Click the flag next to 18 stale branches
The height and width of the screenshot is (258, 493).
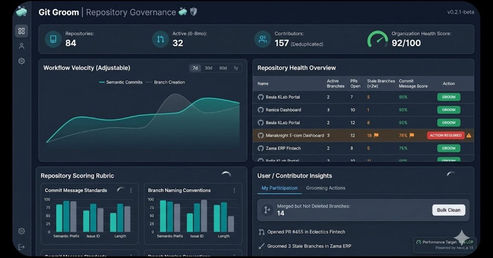[376, 135]
